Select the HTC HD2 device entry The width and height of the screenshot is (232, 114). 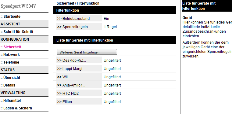[79, 94]
